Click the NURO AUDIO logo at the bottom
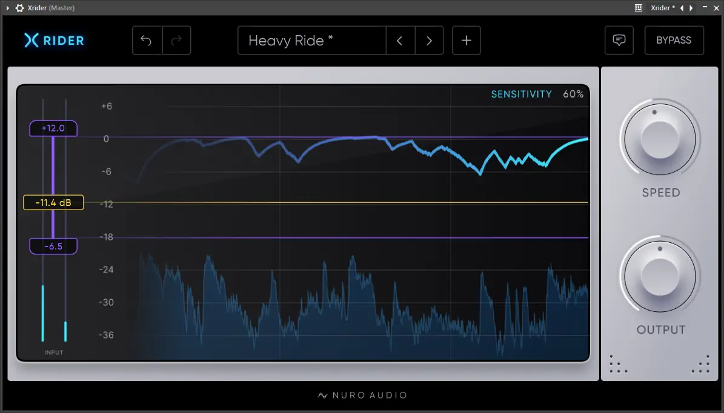 coord(362,395)
